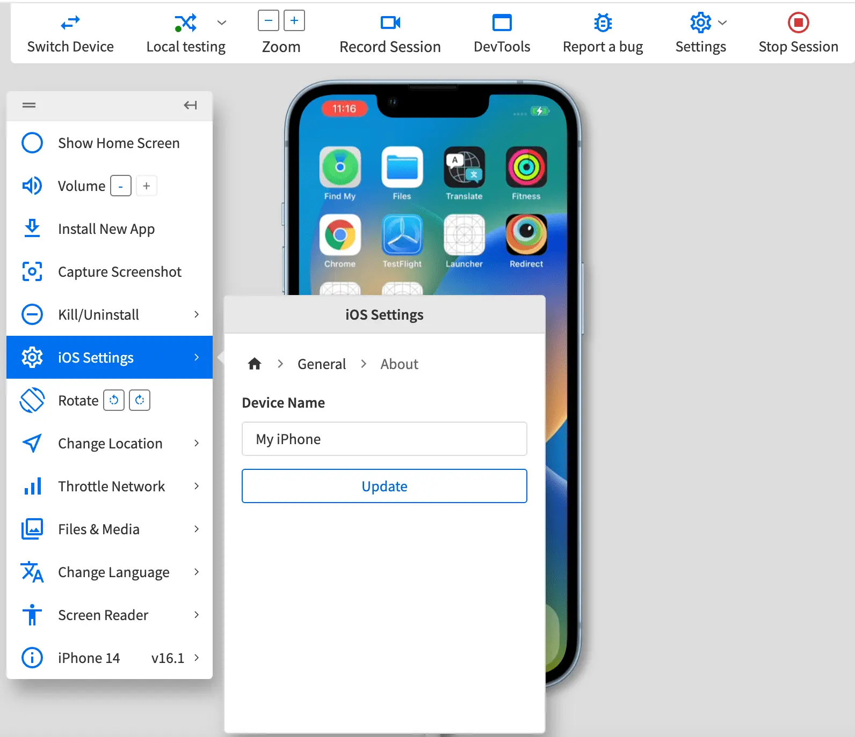Open the Throttle Network menu item
855x737 pixels.
click(x=111, y=487)
